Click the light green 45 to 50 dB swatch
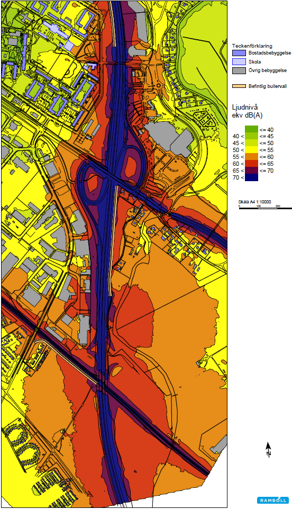The height and width of the screenshot is (509, 292). 251,143
